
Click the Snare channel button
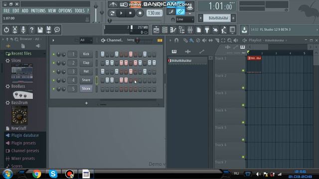click(x=86, y=80)
